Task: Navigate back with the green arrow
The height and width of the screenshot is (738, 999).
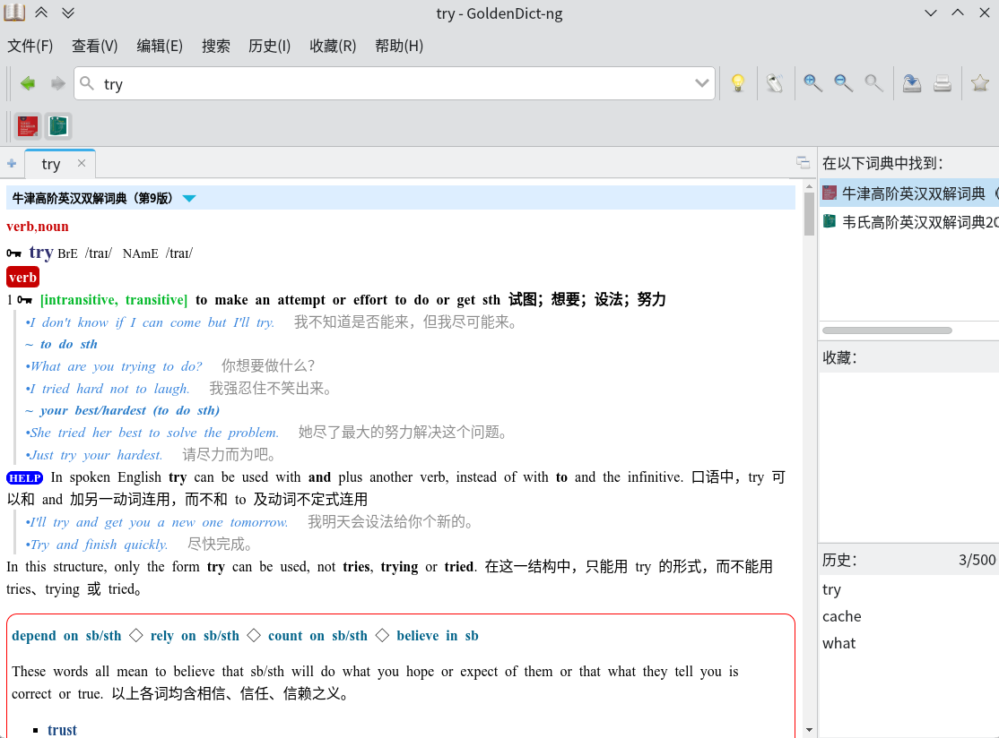Action: [x=28, y=82]
